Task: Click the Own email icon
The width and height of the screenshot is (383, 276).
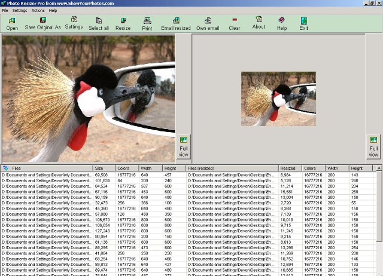Action: [x=208, y=20]
